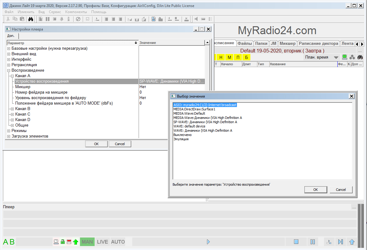Image resolution: width=367 pixels, height=250 pixels.
Task: Click the speaker volume icon in toolbar
Action: coord(196,19)
